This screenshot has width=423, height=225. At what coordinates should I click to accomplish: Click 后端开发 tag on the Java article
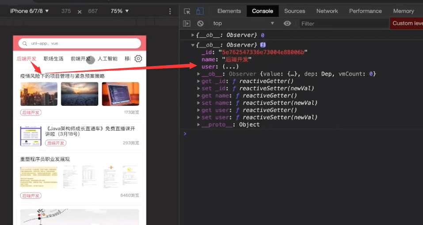pos(56,143)
